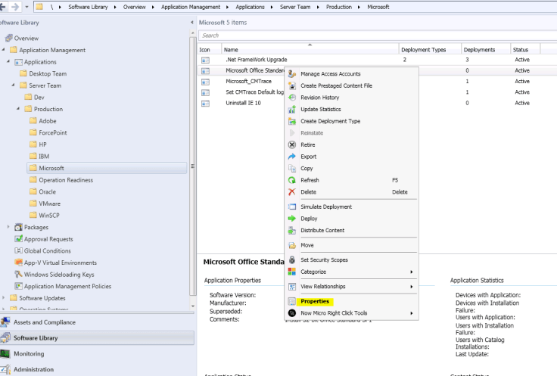Viewport: 557px width, 376px height.
Task: Click the Categorize colored squares icon
Action: tap(292, 272)
